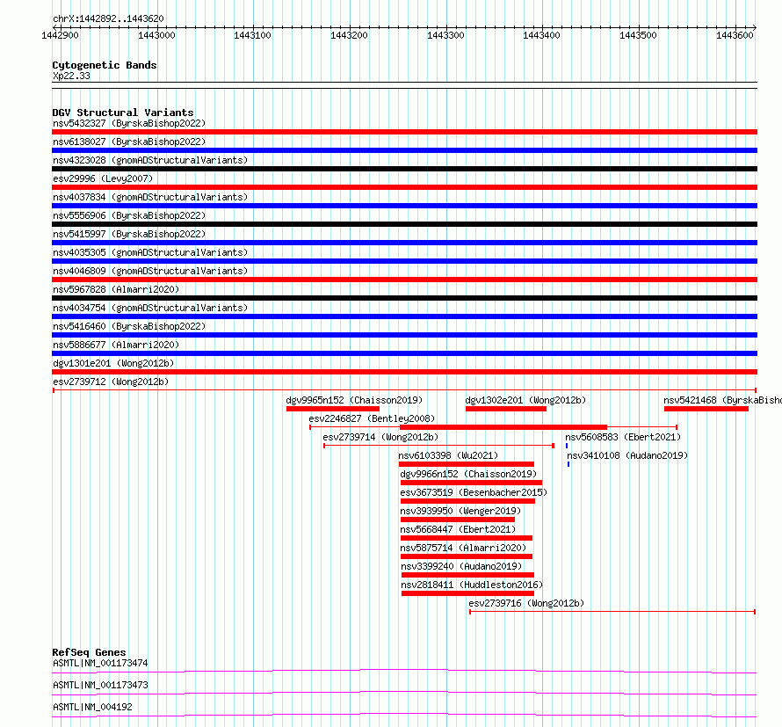Image resolution: width=782 pixels, height=727 pixels.
Task: Click the 1443600 ruler position label
Action: (x=735, y=35)
